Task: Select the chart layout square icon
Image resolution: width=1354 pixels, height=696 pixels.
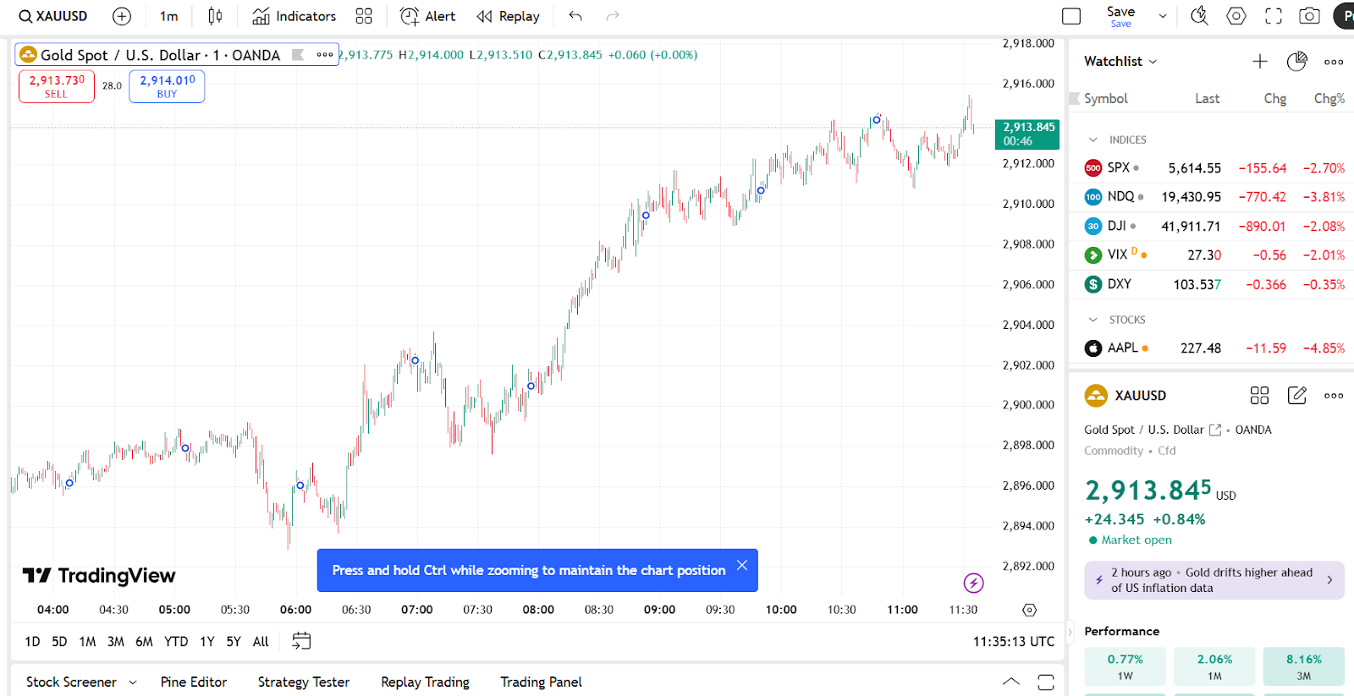Action: pos(1071,16)
